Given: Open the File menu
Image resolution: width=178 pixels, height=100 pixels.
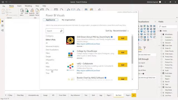Looking at the screenshot, I should tap(4, 6).
